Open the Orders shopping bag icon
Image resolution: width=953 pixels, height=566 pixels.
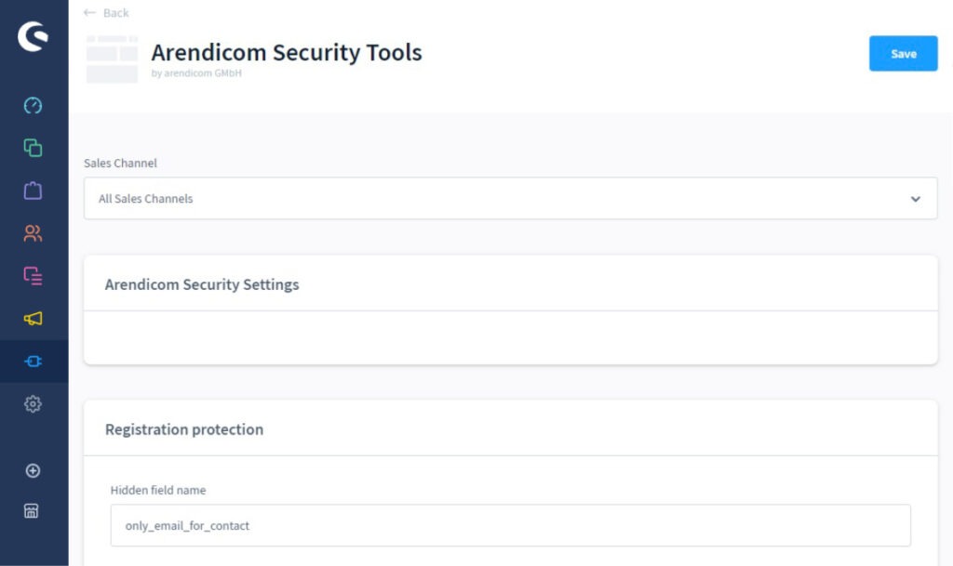(x=33, y=191)
